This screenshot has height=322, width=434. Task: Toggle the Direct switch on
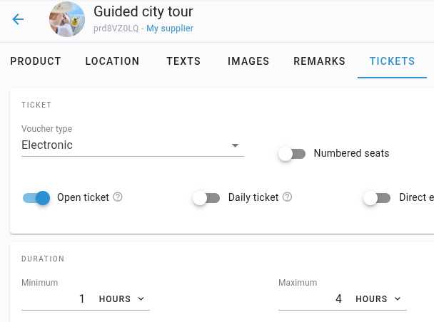(x=377, y=198)
